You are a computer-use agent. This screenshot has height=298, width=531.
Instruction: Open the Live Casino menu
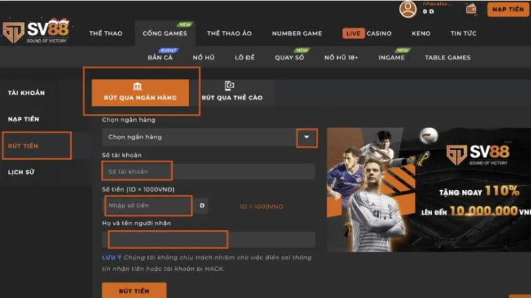(x=367, y=34)
